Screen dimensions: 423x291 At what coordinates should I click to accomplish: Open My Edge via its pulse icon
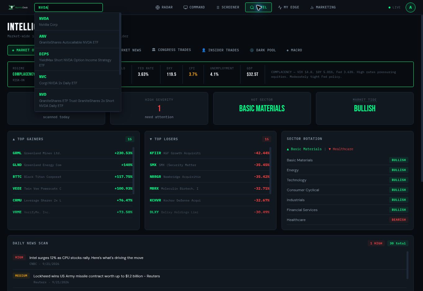[x=280, y=7]
